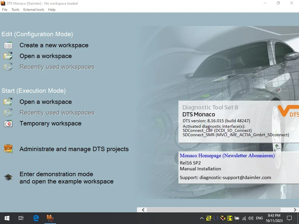Image resolution: width=299 pixels, height=224 pixels.
Task: Click the horizontal scrollbar left arrow
Action: point(143,210)
